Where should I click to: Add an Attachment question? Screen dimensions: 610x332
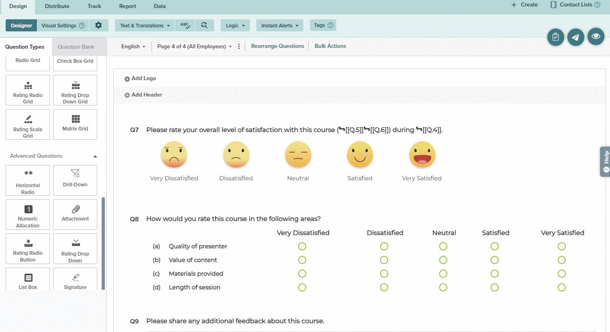point(75,214)
